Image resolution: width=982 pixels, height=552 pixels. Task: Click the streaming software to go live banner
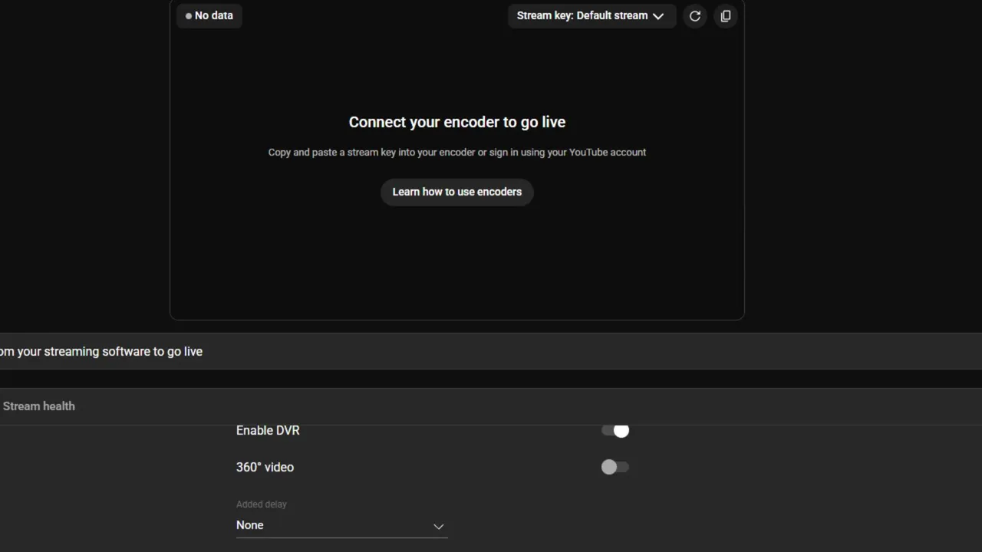pos(491,351)
